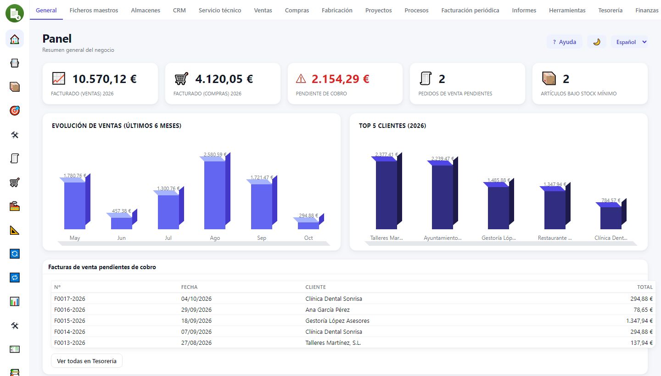Select the factory icon in the sidebar
Viewport: 661px width, 376px height.
[15, 206]
